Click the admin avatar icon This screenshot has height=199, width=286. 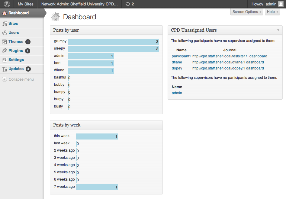(x=281, y=4)
